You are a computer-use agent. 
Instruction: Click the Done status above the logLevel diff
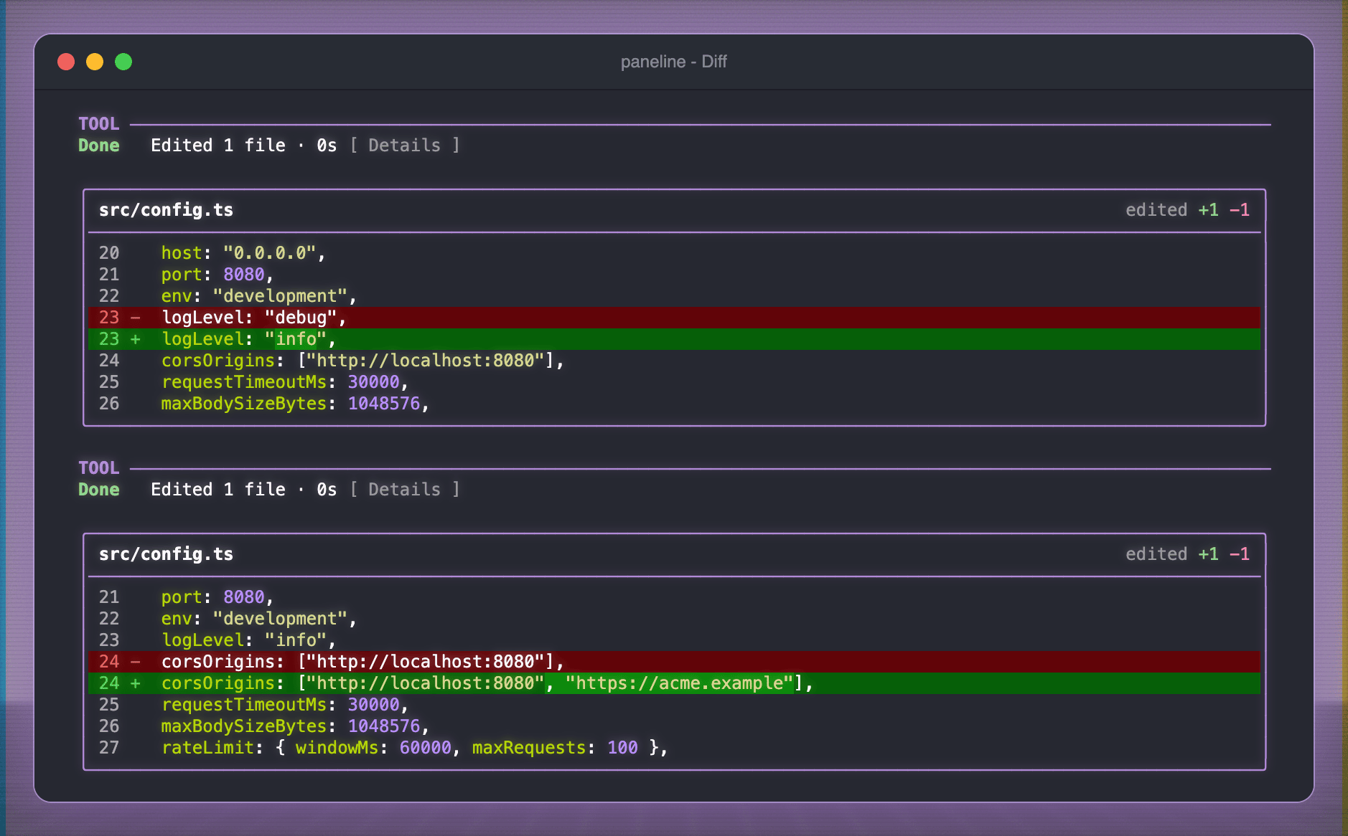click(x=99, y=146)
